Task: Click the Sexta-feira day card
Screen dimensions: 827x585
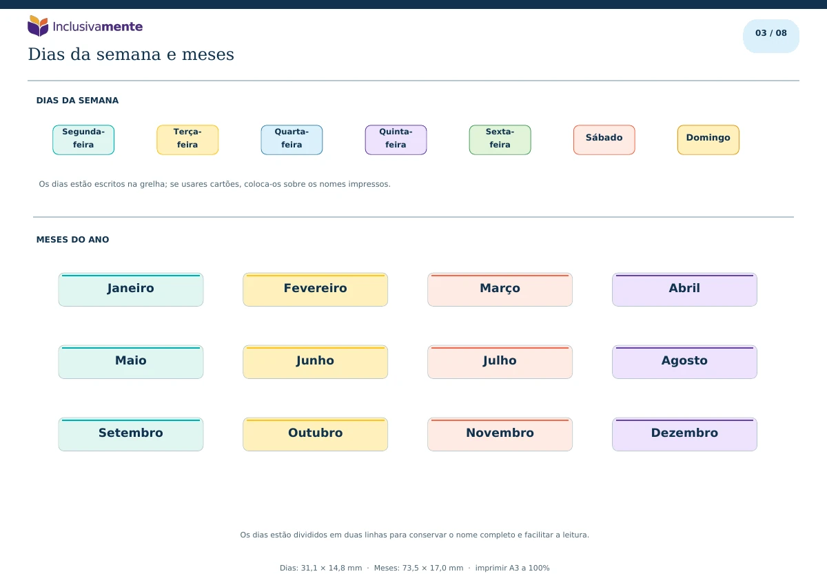Action: pos(500,140)
